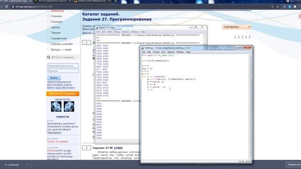Image resolution: width=301 pixels, height=169 pixels.
Task: Open Ученику sidebar item
Action: click(x=56, y=16)
